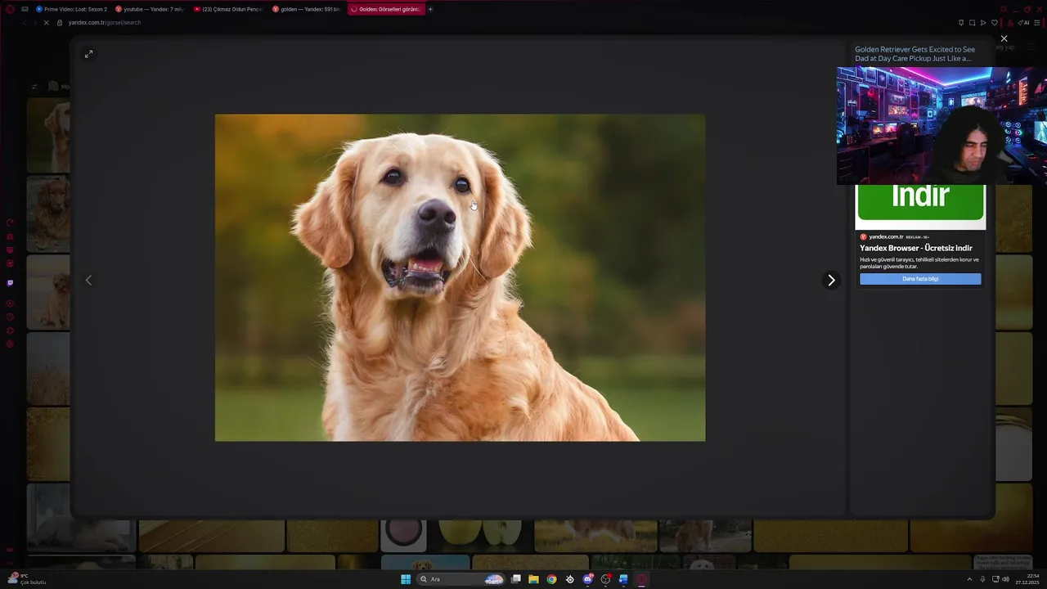Click the send arrow icon in address bar
The height and width of the screenshot is (589, 1047).
[x=983, y=23]
